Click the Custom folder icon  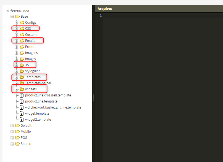pyautogui.click(x=22, y=35)
